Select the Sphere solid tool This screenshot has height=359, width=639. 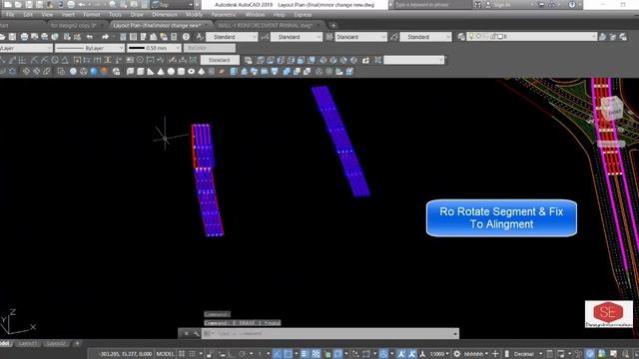171,71
